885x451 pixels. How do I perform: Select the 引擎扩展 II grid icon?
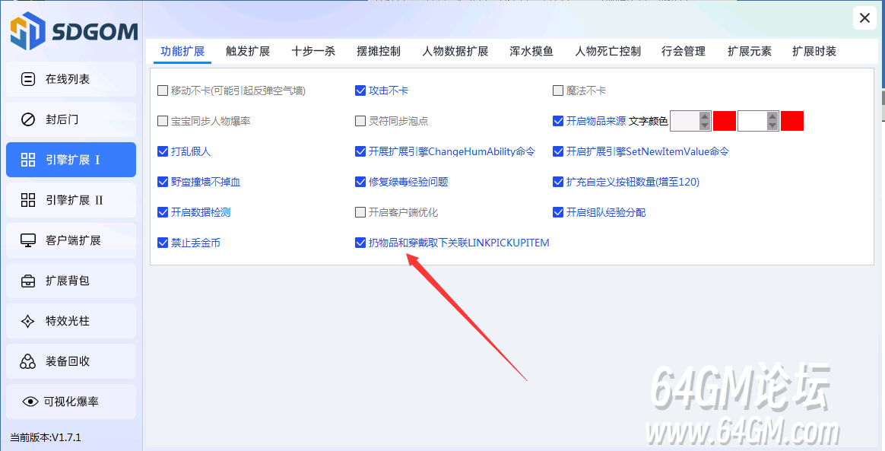point(28,200)
